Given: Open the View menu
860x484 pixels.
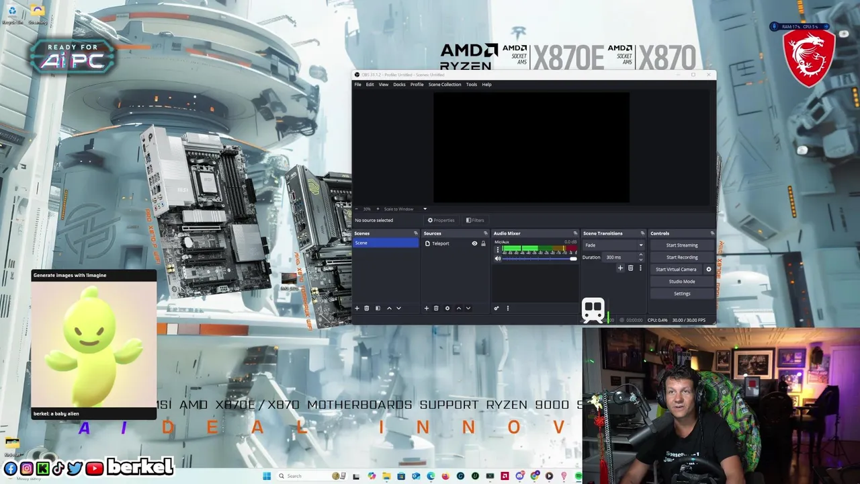Looking at the screenshot, I should click(383, 85).
